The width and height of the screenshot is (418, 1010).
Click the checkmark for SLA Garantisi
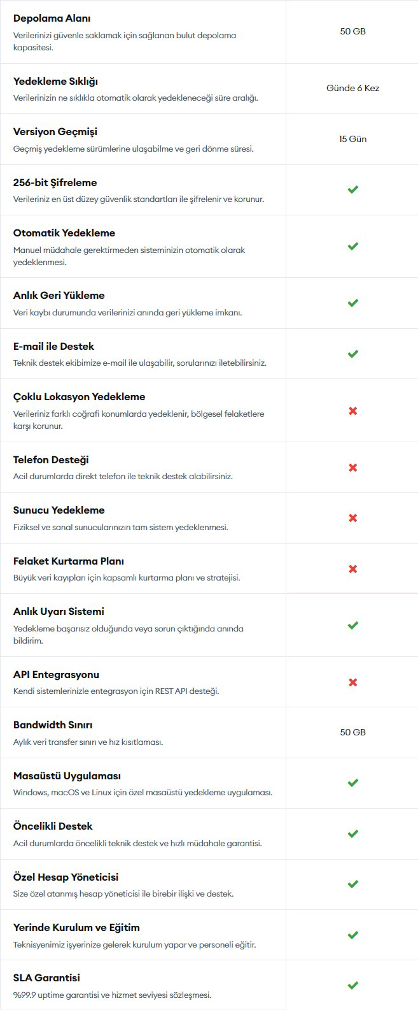point(353,985)
